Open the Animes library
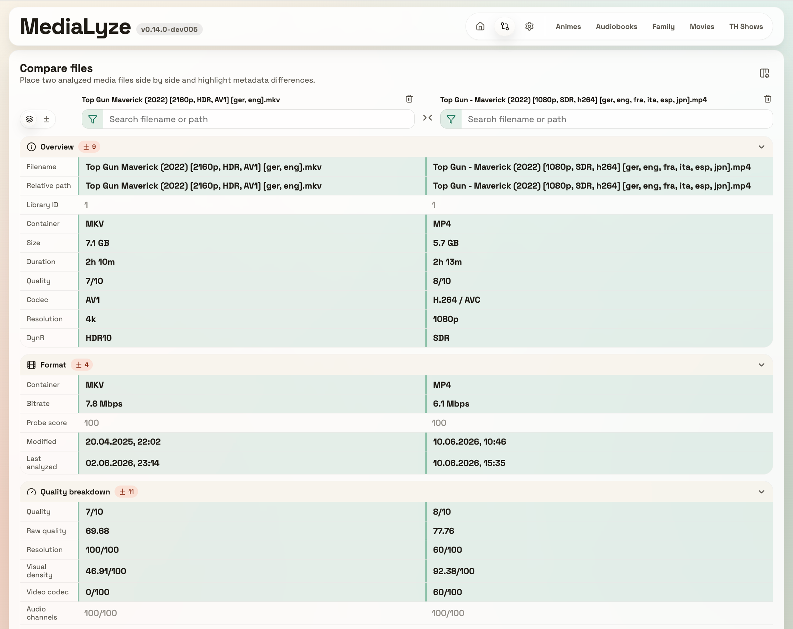 (568, 27)
